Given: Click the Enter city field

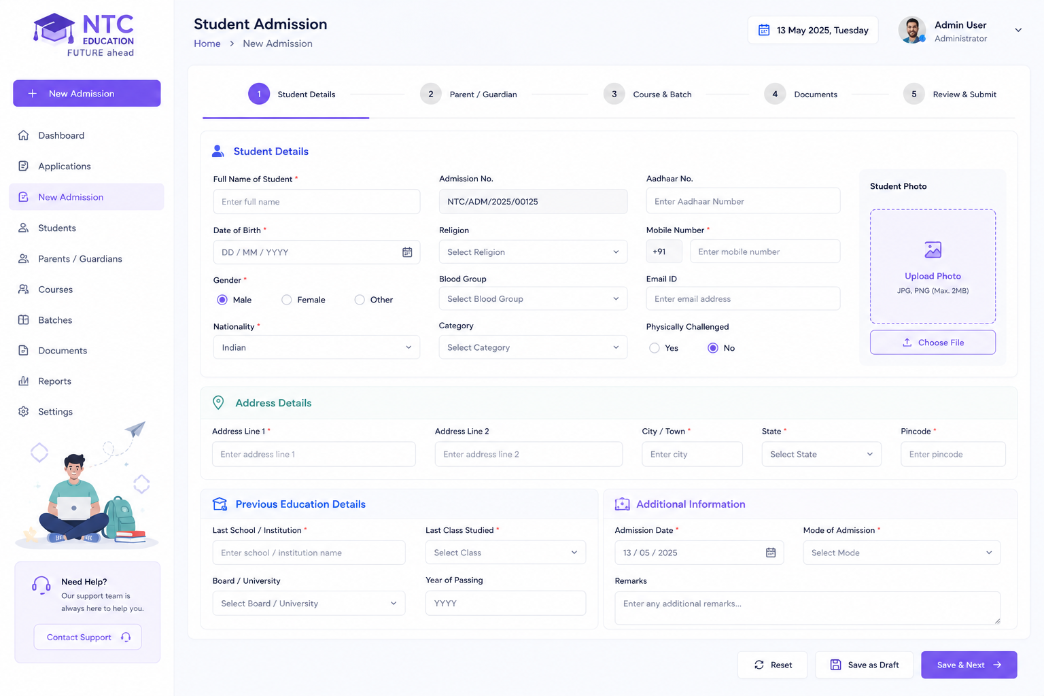Looking at the screenshot, I should (x=692, y=454).
